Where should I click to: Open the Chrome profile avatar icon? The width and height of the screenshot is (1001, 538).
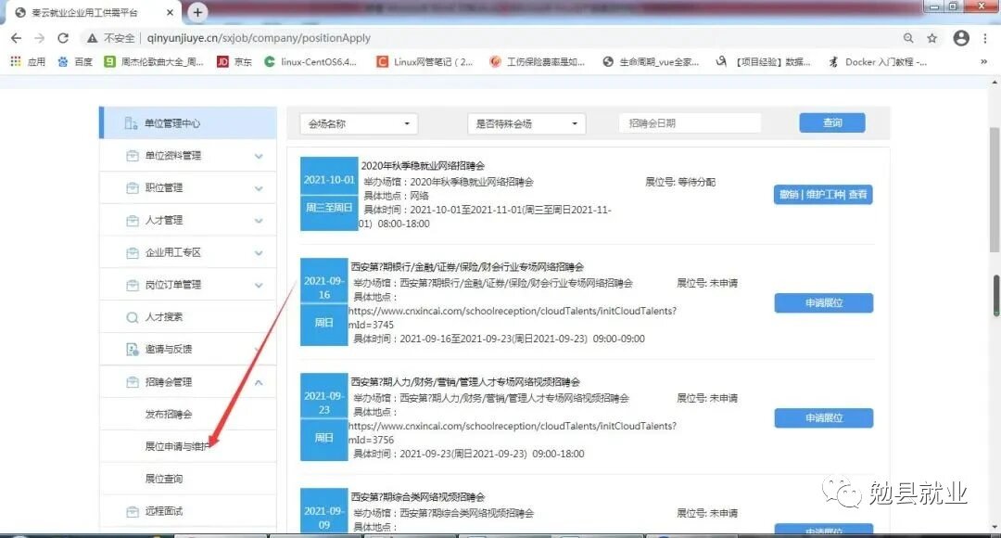coord(961,38)
